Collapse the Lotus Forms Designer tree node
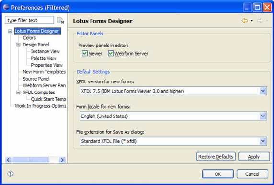This screenshot has height=185, width=274. click(x=11, y=31)
